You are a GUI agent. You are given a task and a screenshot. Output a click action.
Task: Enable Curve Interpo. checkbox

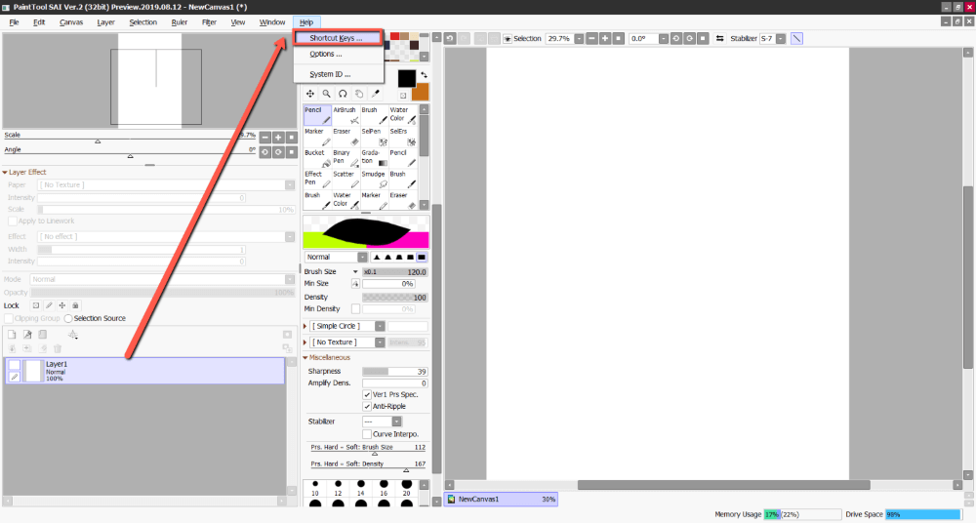click(367, 434)
